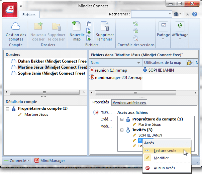202x174 pixels.
Task: Click Supprimer le dossier icon
Action: 57,27
